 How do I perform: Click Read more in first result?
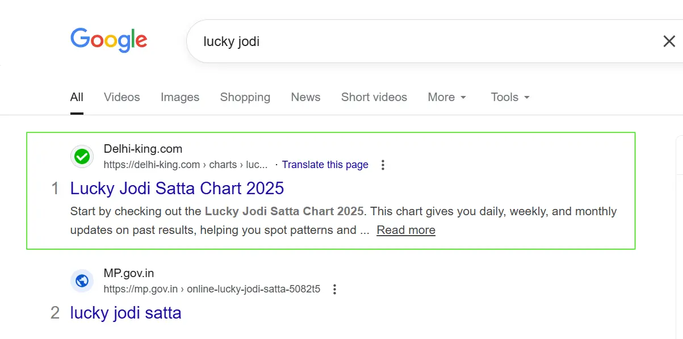406,230
